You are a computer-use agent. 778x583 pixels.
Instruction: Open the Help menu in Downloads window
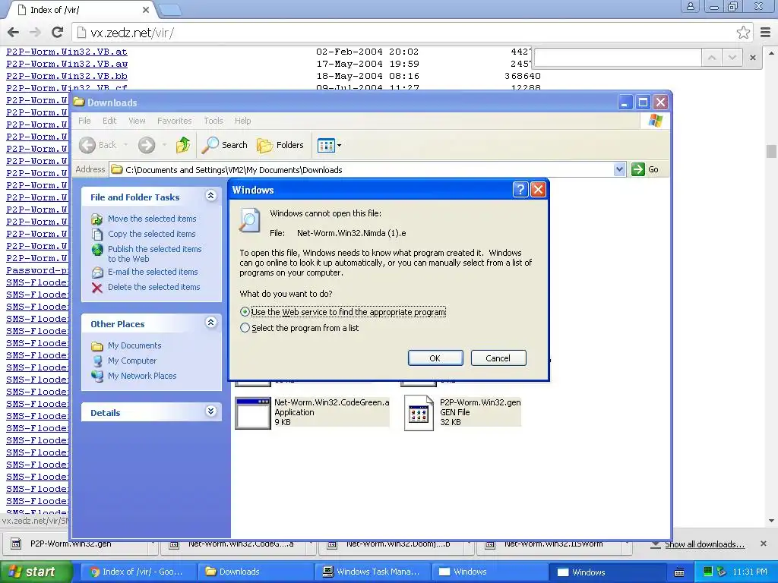click(x=242, y=121)
